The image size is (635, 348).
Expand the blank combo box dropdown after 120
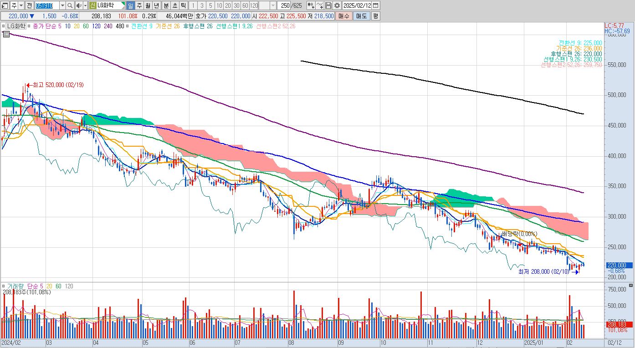coord(273,5)
